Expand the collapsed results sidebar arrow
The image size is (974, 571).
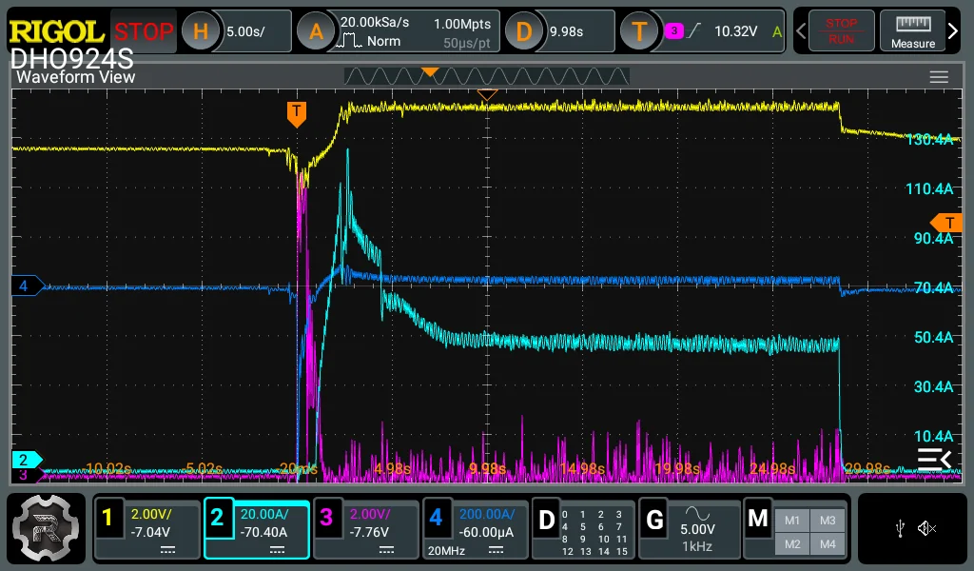(x=934, y=459)
